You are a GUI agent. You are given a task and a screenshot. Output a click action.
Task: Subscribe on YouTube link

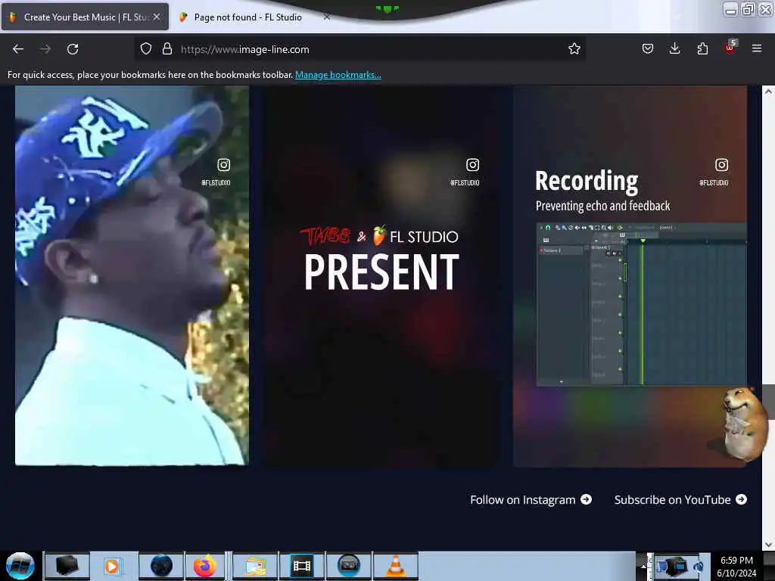680,499
